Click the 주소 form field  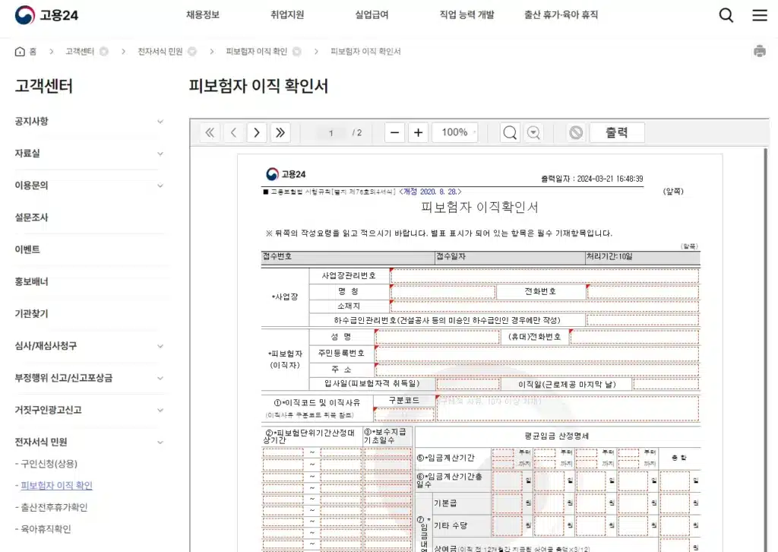click(537, 370)
